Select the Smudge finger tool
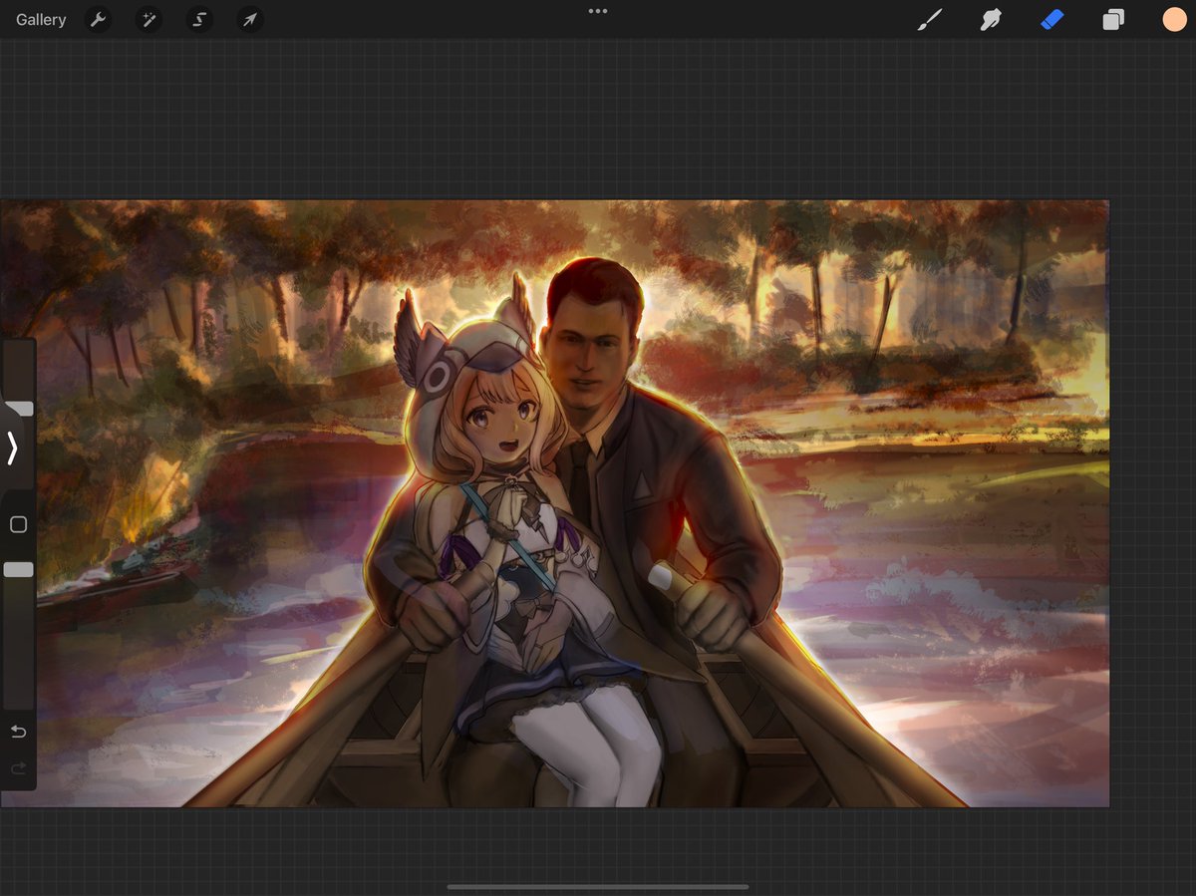 pos(991,20)
